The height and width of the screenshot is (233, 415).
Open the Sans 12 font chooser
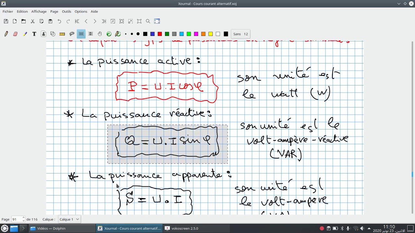coord(241,34)
